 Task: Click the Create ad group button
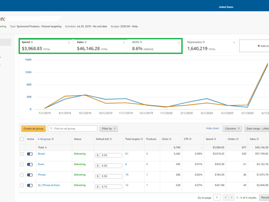[x=33, y=128]
